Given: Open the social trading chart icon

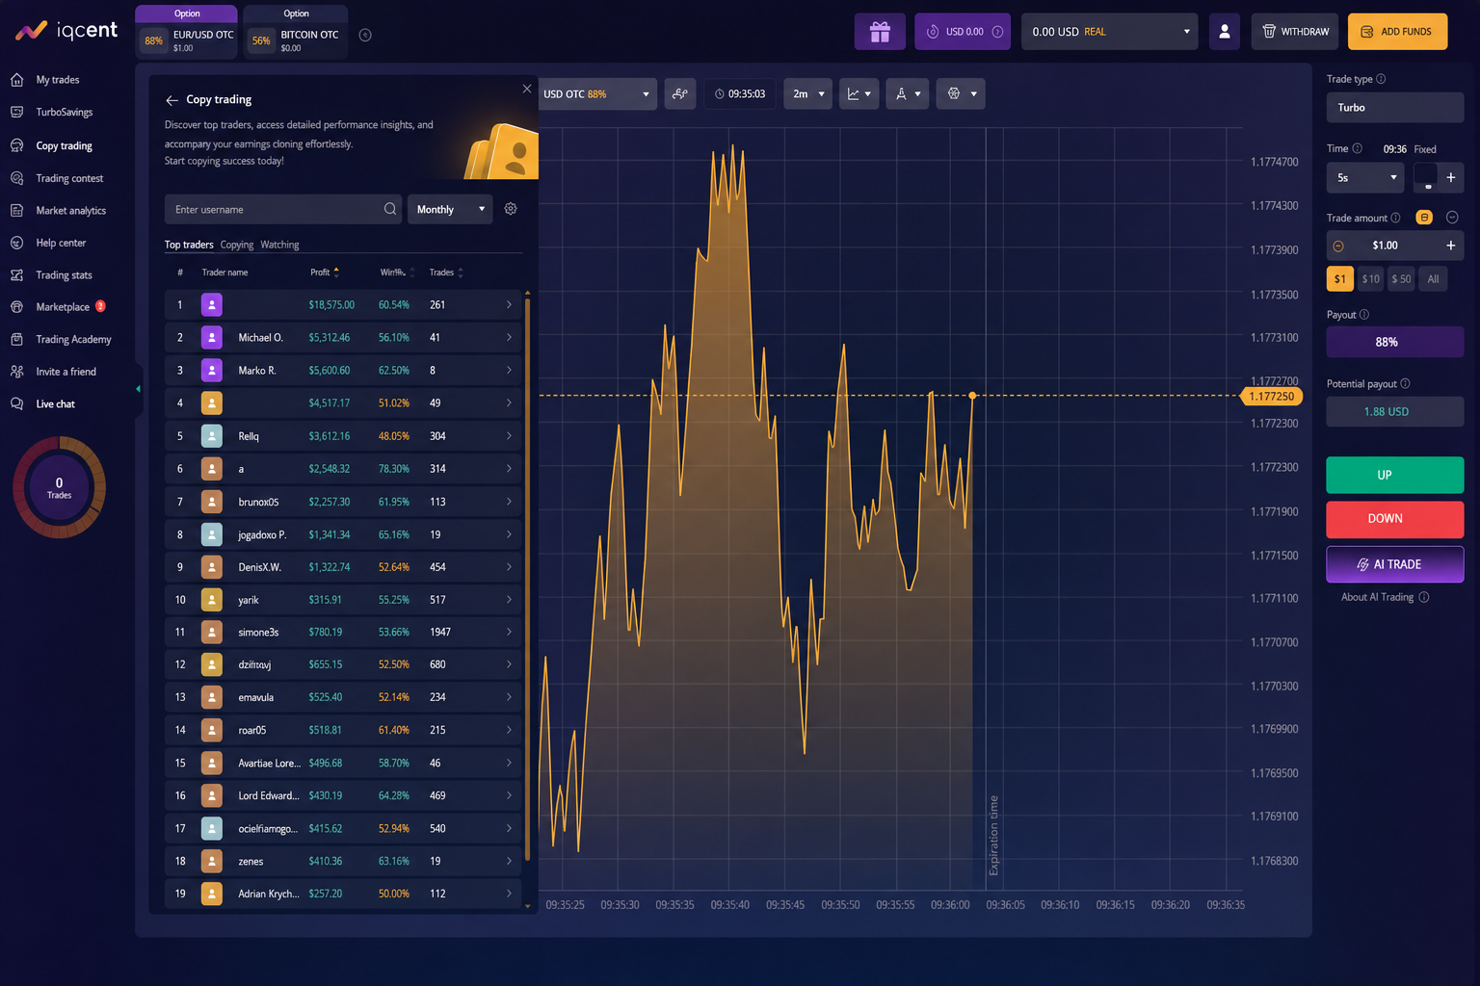Looking at the screenshot, I should (680, 93).
